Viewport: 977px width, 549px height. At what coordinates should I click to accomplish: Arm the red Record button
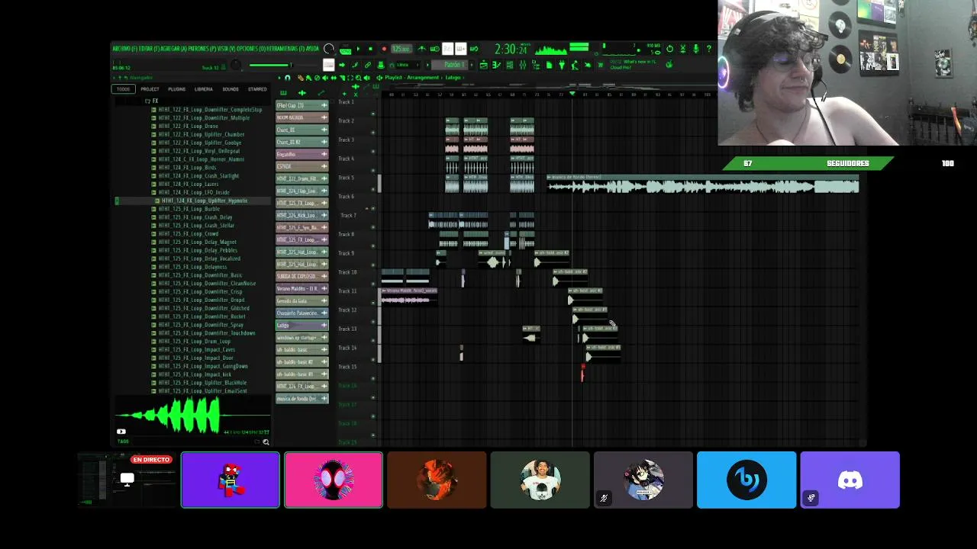[384, 49]
